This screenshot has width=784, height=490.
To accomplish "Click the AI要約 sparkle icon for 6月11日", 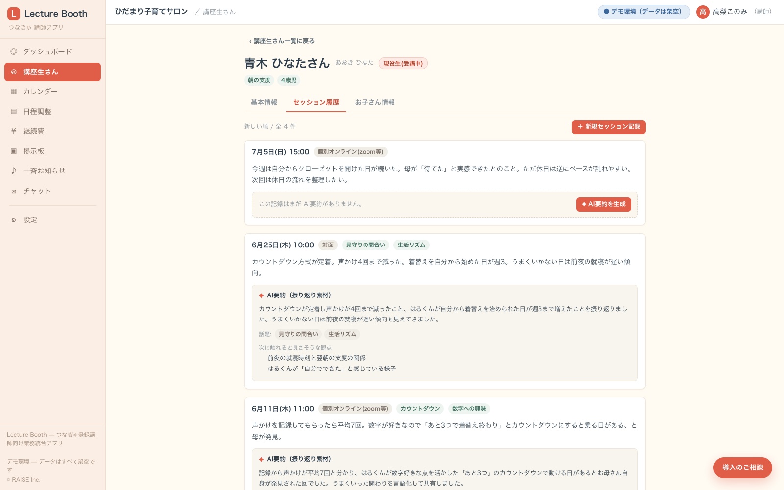I will click(x=261, y=459).
